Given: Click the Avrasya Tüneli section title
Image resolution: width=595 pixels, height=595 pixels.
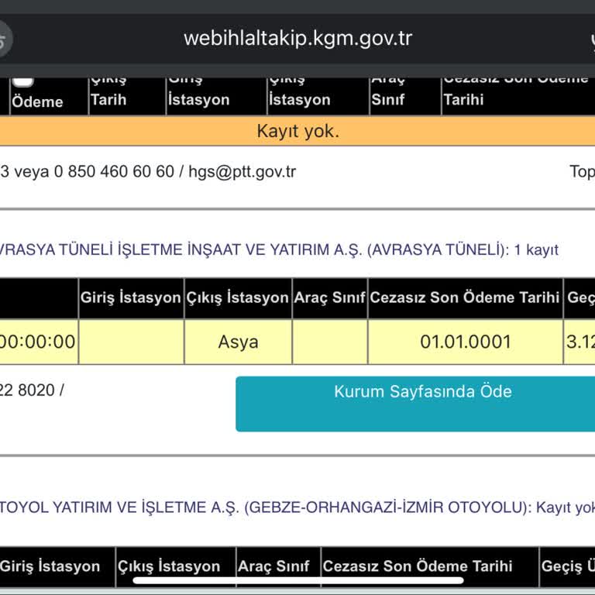Looking at the screenshot, I should pos(277,250).
